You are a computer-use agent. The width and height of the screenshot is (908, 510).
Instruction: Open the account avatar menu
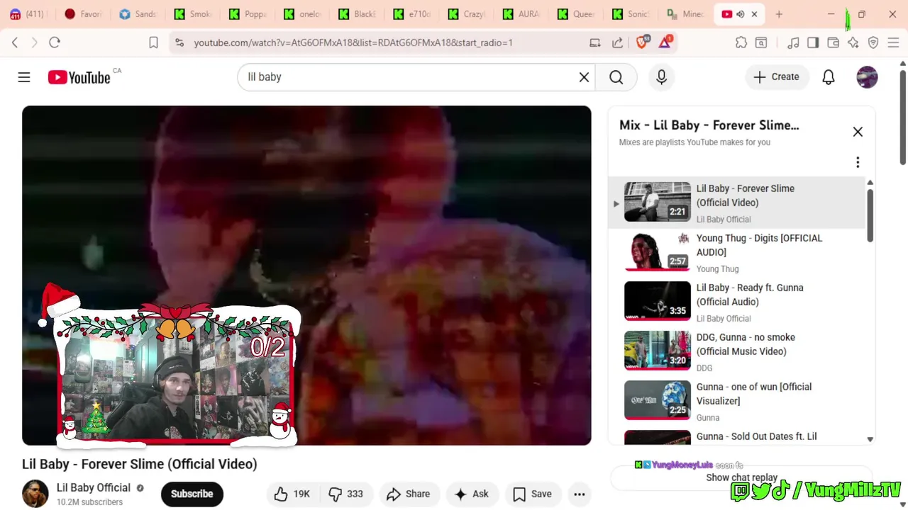click(867, 77)
